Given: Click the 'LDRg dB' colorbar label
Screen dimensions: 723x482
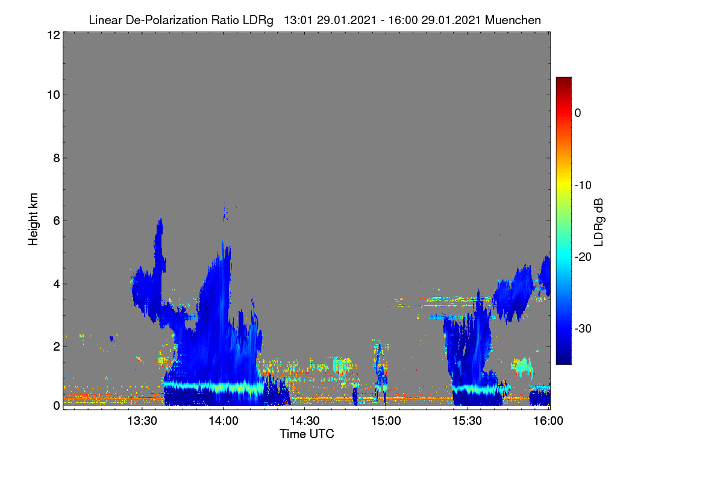Looking at the screenshot, I should pyautogui.click(x=598, y=221).
